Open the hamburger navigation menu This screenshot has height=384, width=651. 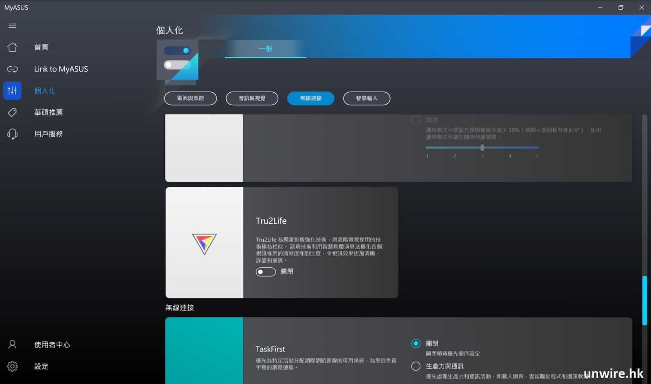coord(12,26)
